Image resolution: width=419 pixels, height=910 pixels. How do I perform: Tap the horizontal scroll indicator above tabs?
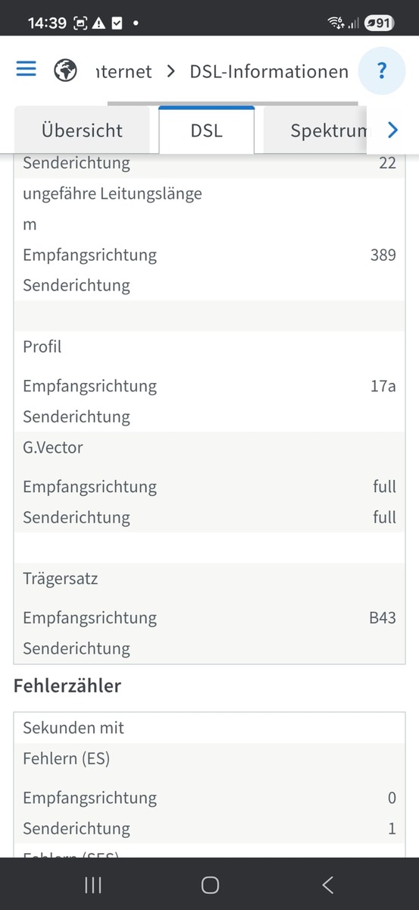(x=233, y=103)
